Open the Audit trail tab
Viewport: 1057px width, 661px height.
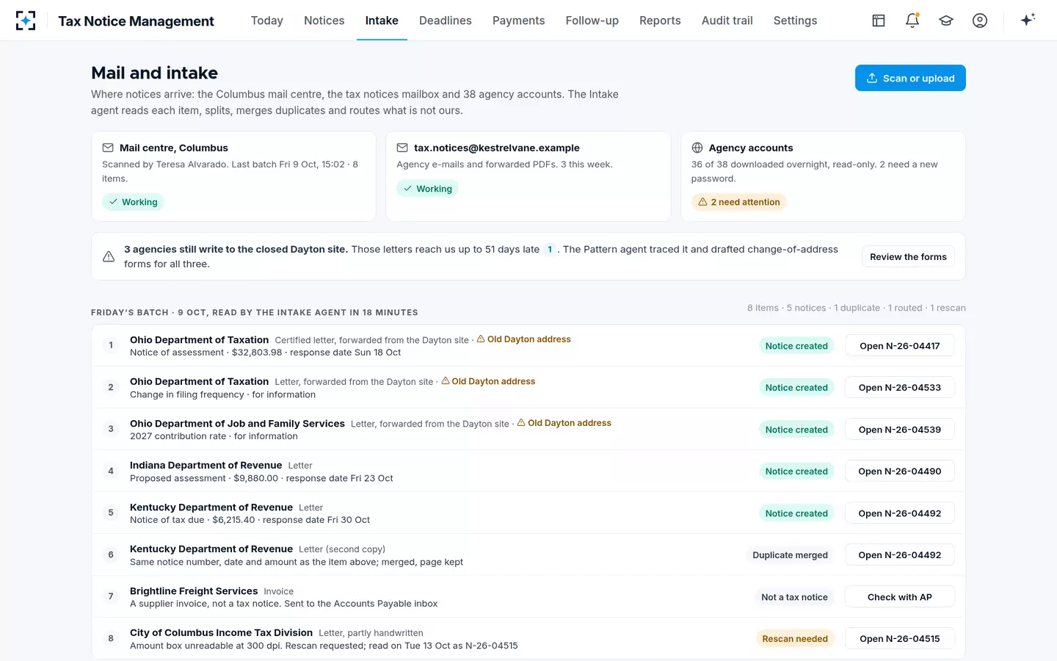pyautogui.click(x=727, y=21)
